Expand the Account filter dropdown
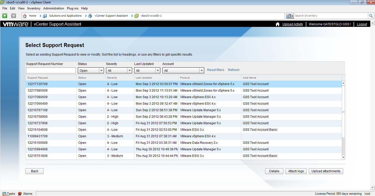The width and height of the screenshot is (375, 196). click(201, 70)
